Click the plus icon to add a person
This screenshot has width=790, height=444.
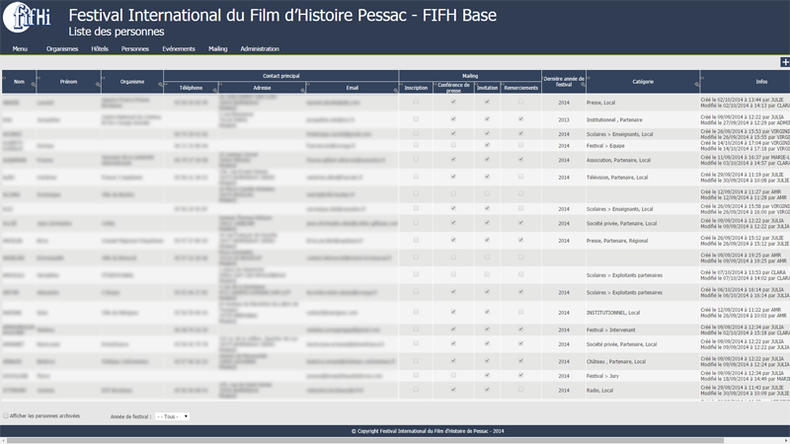pyautogui.click(x=785, y=62)
